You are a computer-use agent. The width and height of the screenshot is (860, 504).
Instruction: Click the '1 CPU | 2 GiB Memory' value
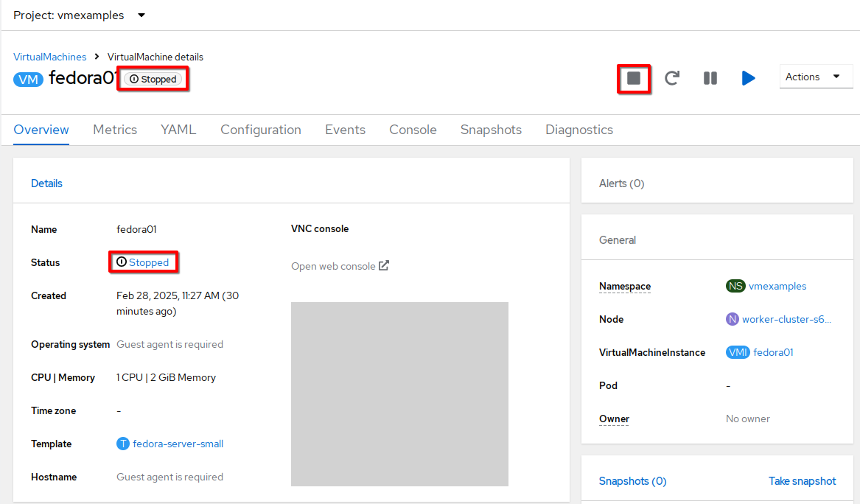click(167, 377)
